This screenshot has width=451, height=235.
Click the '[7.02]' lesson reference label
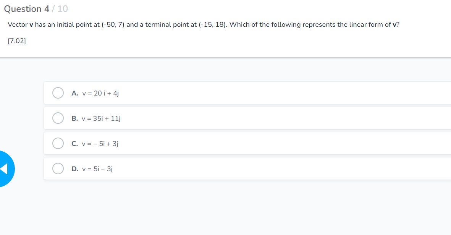[17, 41]
